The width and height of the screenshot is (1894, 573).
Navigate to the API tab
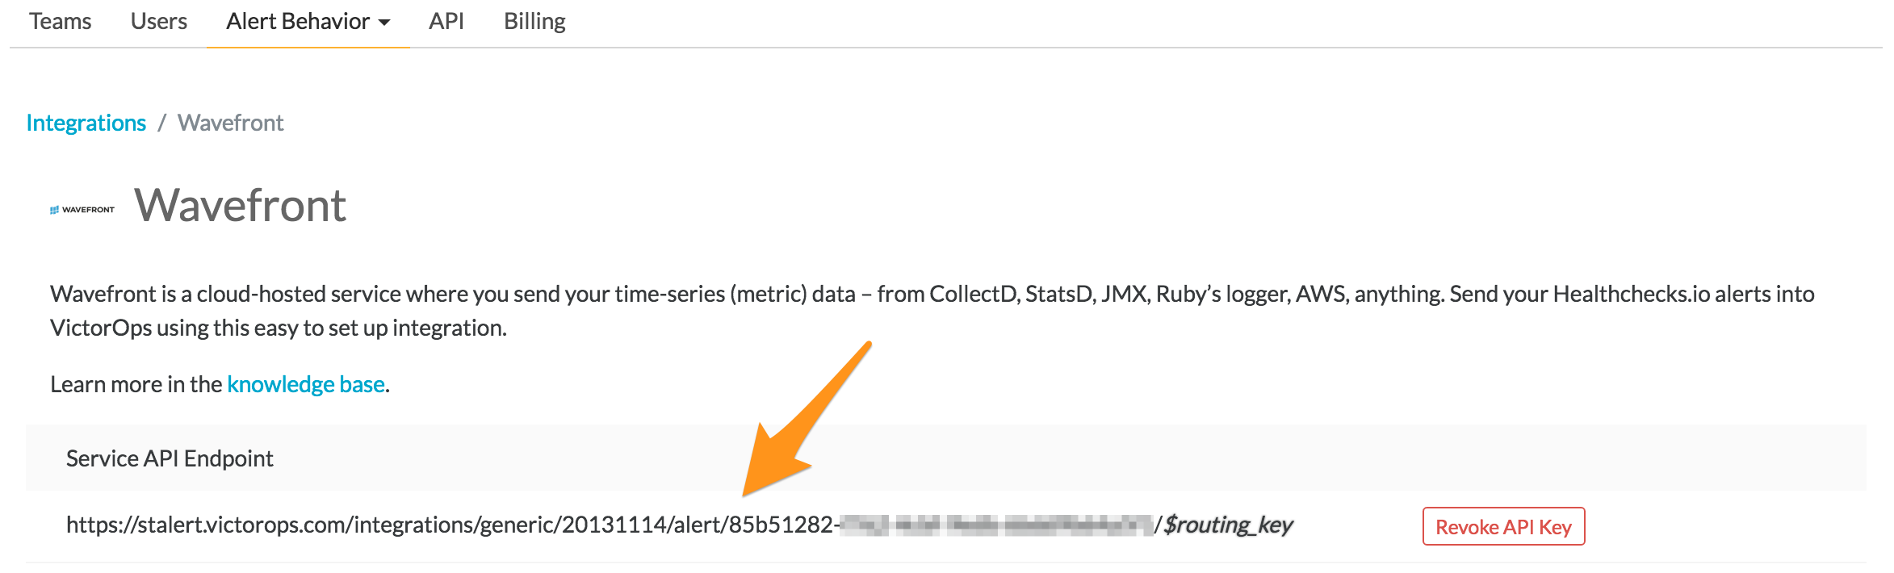click(446, 22)
